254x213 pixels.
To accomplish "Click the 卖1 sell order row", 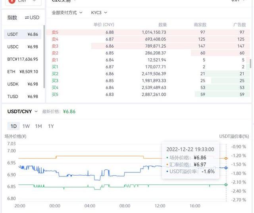I will pyautogui.click(x=151, y=60).
